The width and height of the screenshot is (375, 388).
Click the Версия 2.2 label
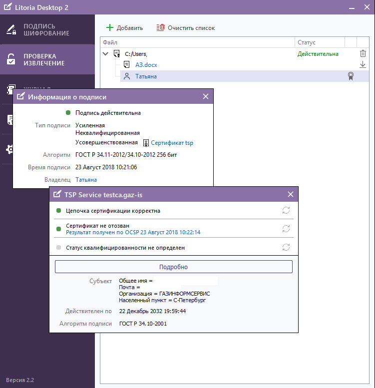point(20,380)
